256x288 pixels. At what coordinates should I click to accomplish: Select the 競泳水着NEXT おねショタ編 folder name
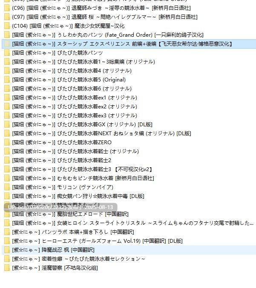(x=102, y=134)
